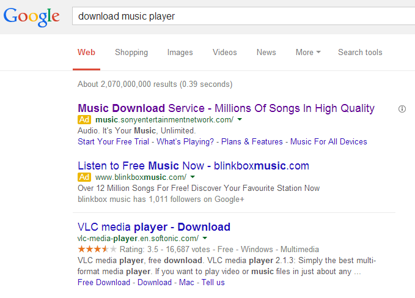Switch to the Images tab
The image size is (415, 298).
coord(180,53)
